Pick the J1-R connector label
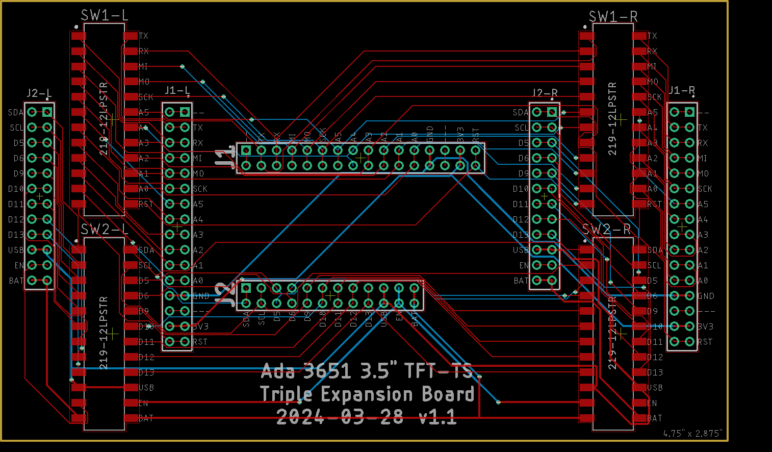 pos(682,90)
